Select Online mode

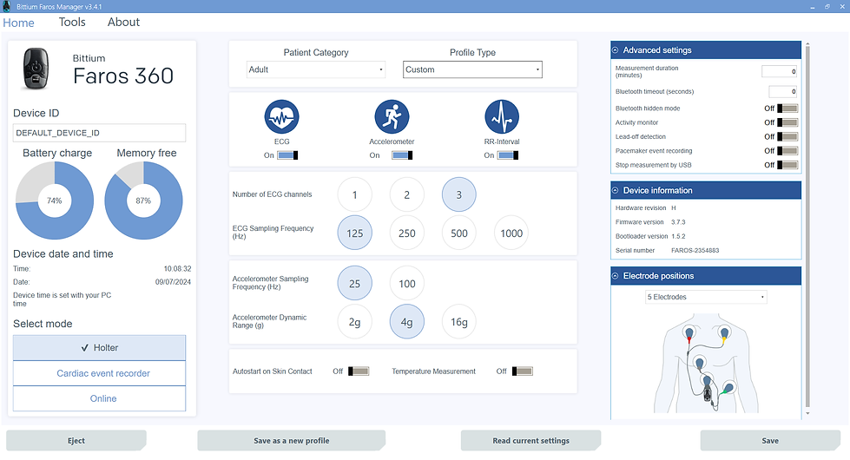click(99, 398)
